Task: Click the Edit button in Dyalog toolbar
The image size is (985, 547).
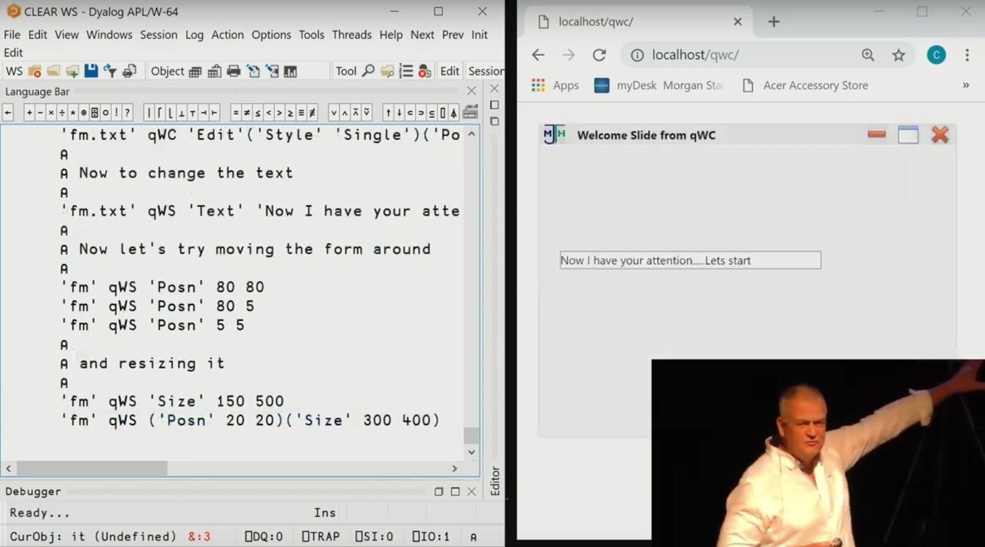Action: tap(449, 71)
